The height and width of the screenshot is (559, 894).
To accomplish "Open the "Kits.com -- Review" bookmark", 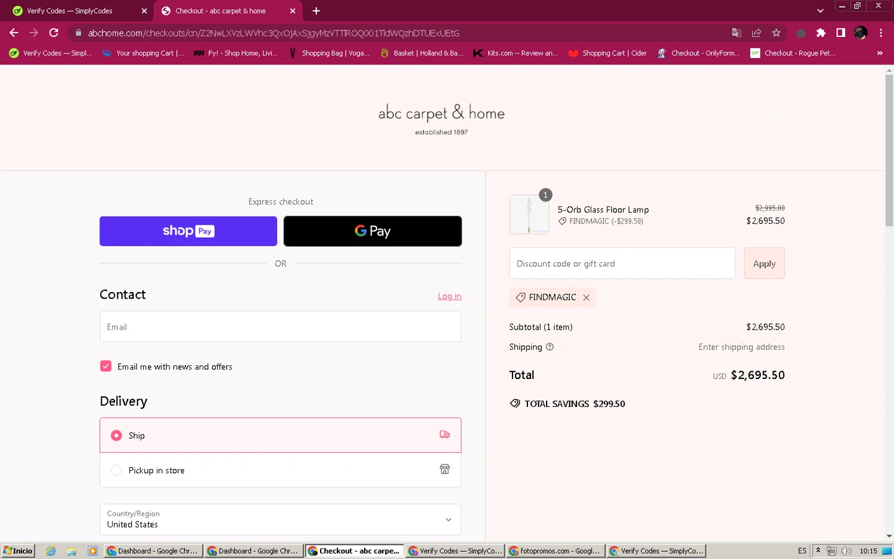I will click(x=516, y=53).
